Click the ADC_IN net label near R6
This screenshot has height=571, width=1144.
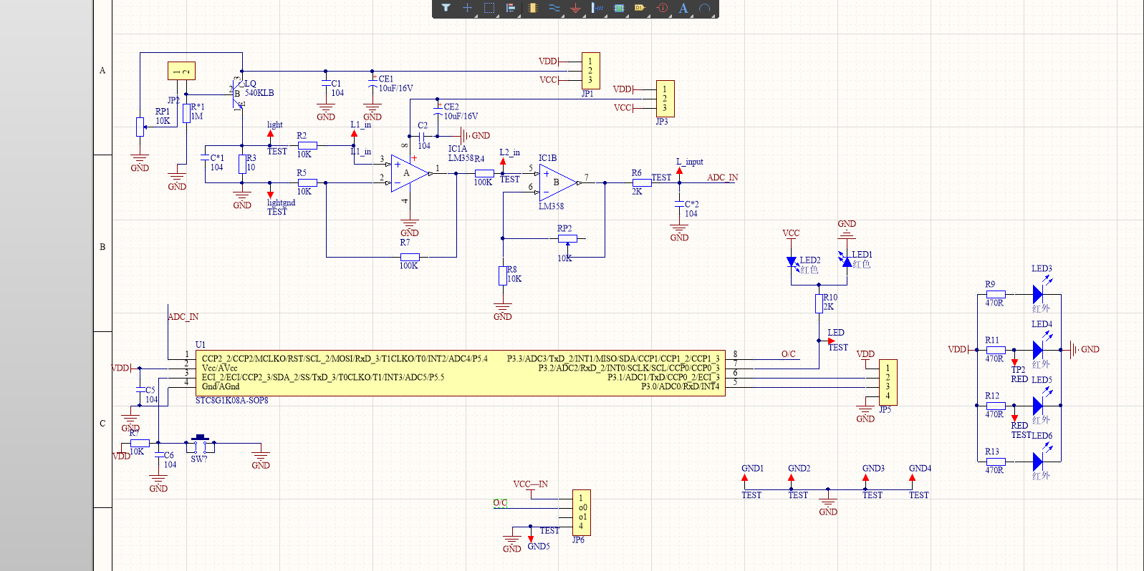(x=722, y=177)
